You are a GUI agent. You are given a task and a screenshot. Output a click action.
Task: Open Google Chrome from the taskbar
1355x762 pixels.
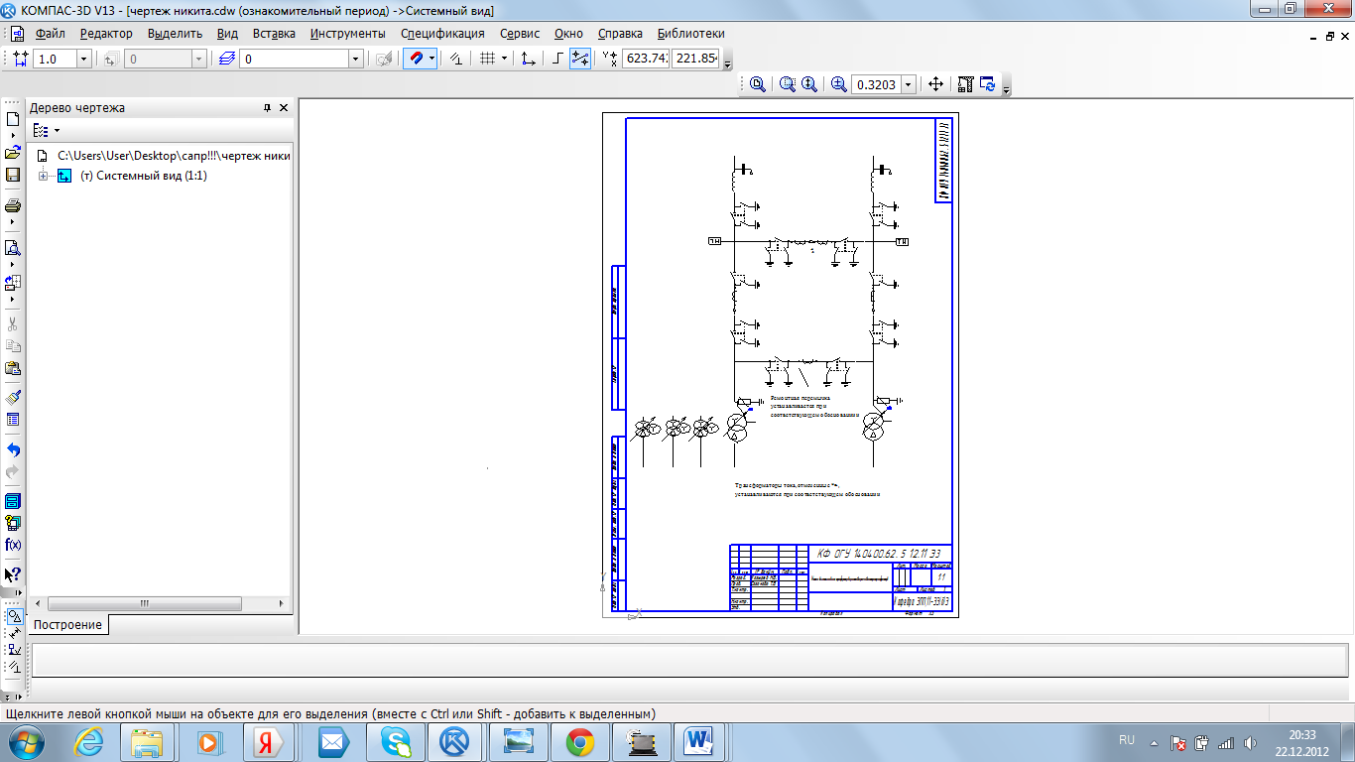coord(580,741)
